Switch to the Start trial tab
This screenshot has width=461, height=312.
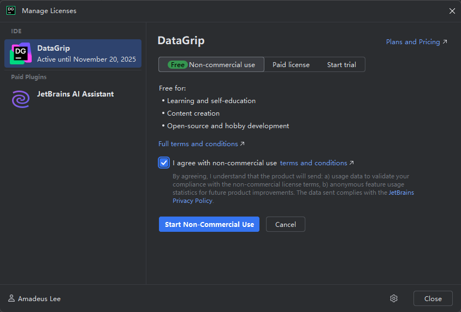pos(341,64)
